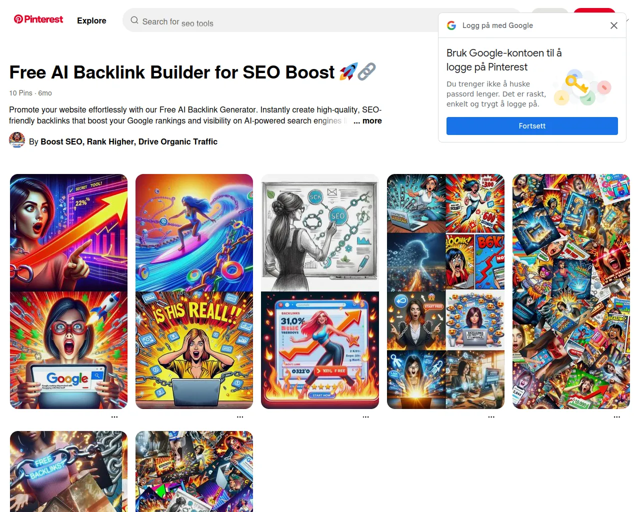
Task: Open the flaming backlinks chart pin
Action: [x=320, y=350]
